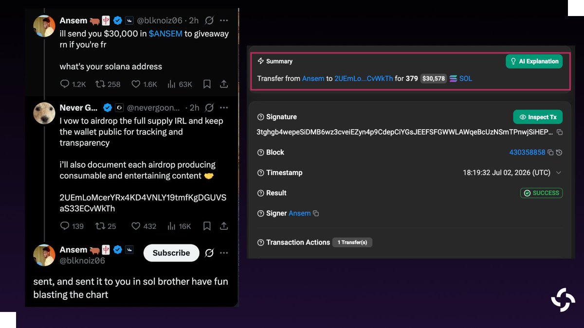
Task: Click Grok icon on Ansem's first tweet
Action: point(209,20)
